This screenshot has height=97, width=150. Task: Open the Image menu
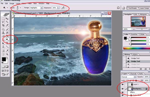[x=12, y=3]
